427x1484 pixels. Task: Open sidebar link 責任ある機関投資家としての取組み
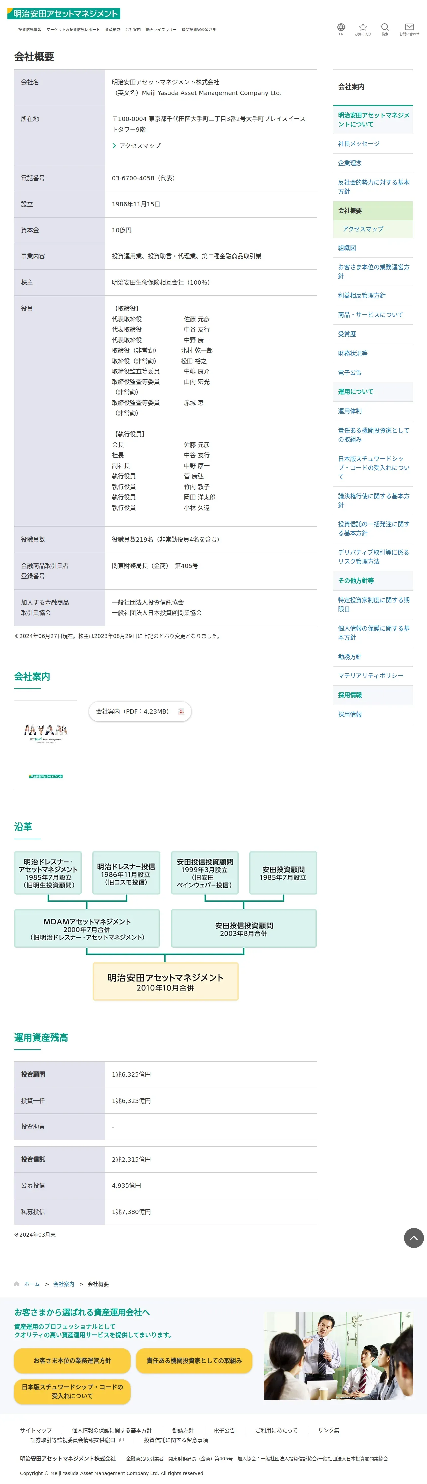pos(373,435)
